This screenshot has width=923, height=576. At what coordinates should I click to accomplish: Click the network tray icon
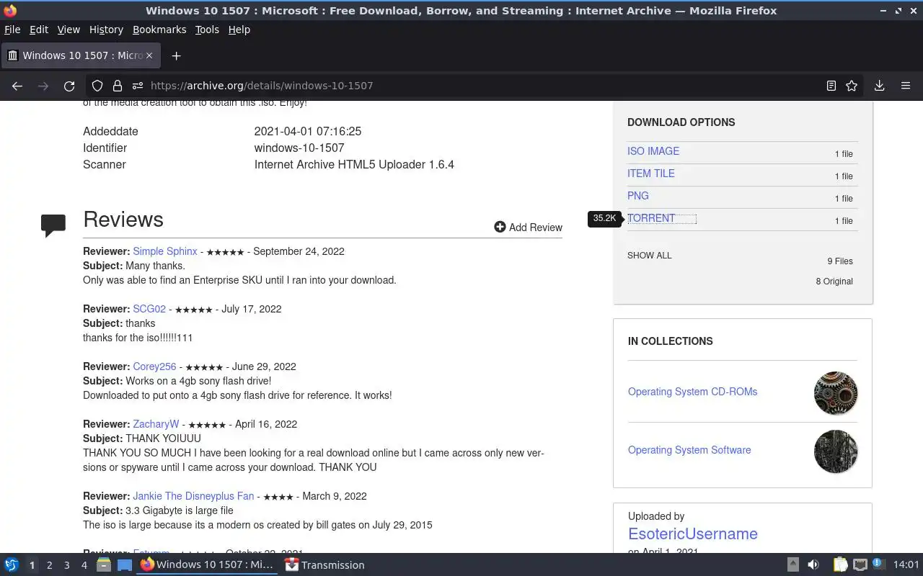(860, 565)
